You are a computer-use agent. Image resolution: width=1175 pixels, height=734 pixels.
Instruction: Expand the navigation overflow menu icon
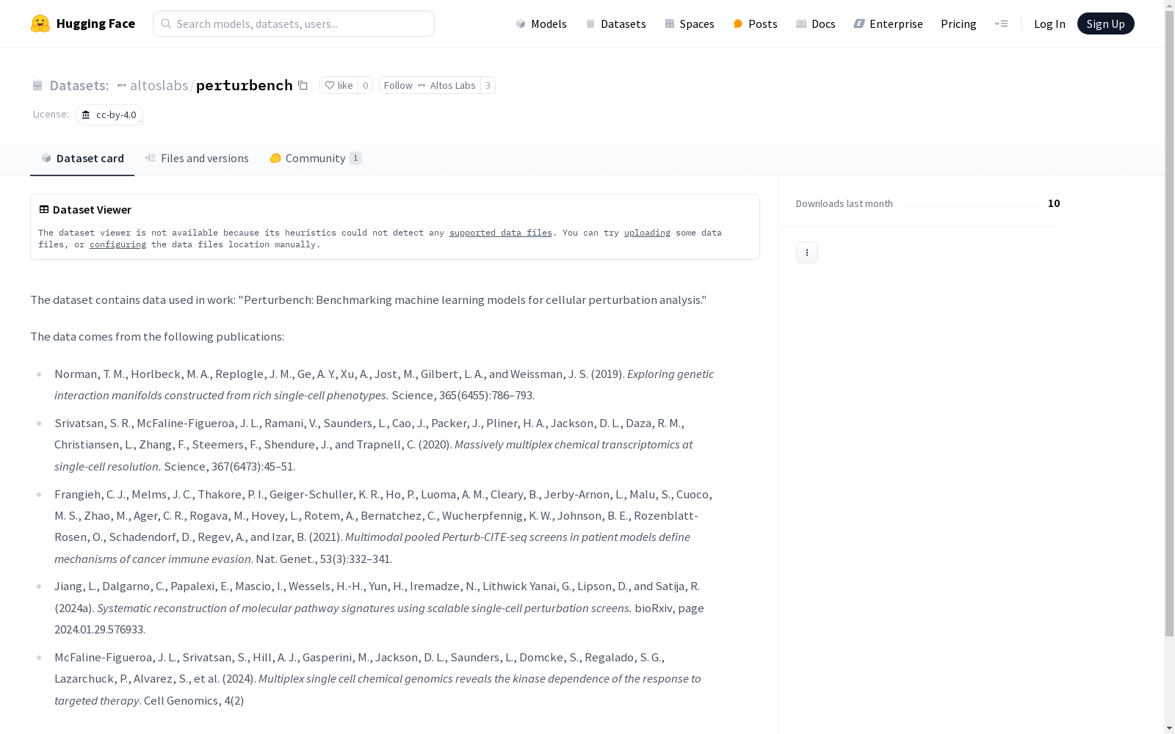[x=1001, y=23]
